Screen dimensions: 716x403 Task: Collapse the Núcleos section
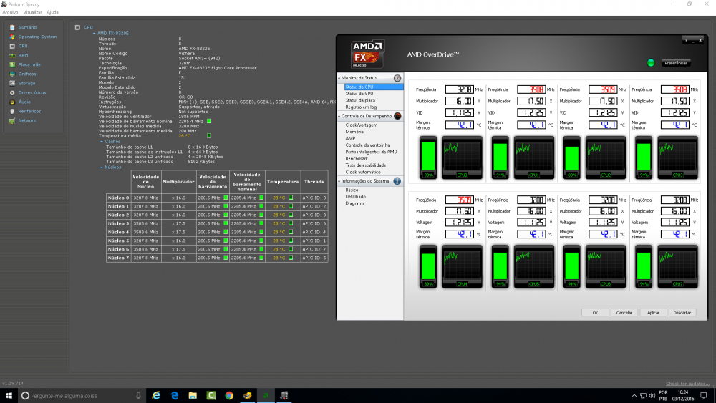[x=102, y=167]
